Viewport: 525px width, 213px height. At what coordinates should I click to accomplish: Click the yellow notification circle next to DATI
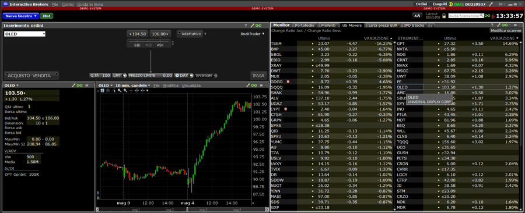(x=451, y=4)
